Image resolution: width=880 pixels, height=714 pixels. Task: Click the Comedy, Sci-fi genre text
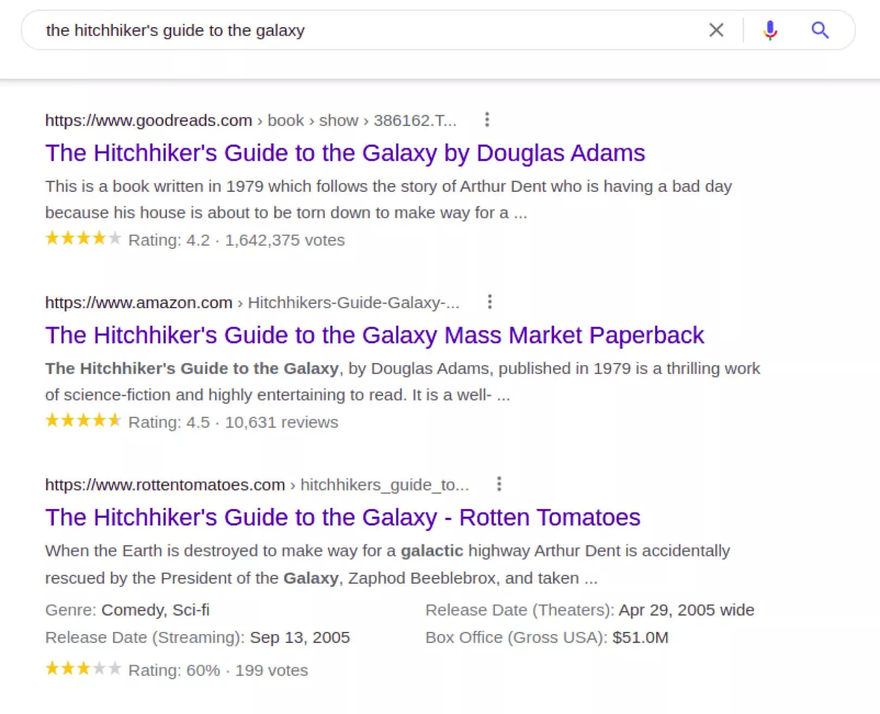point(155,610)
